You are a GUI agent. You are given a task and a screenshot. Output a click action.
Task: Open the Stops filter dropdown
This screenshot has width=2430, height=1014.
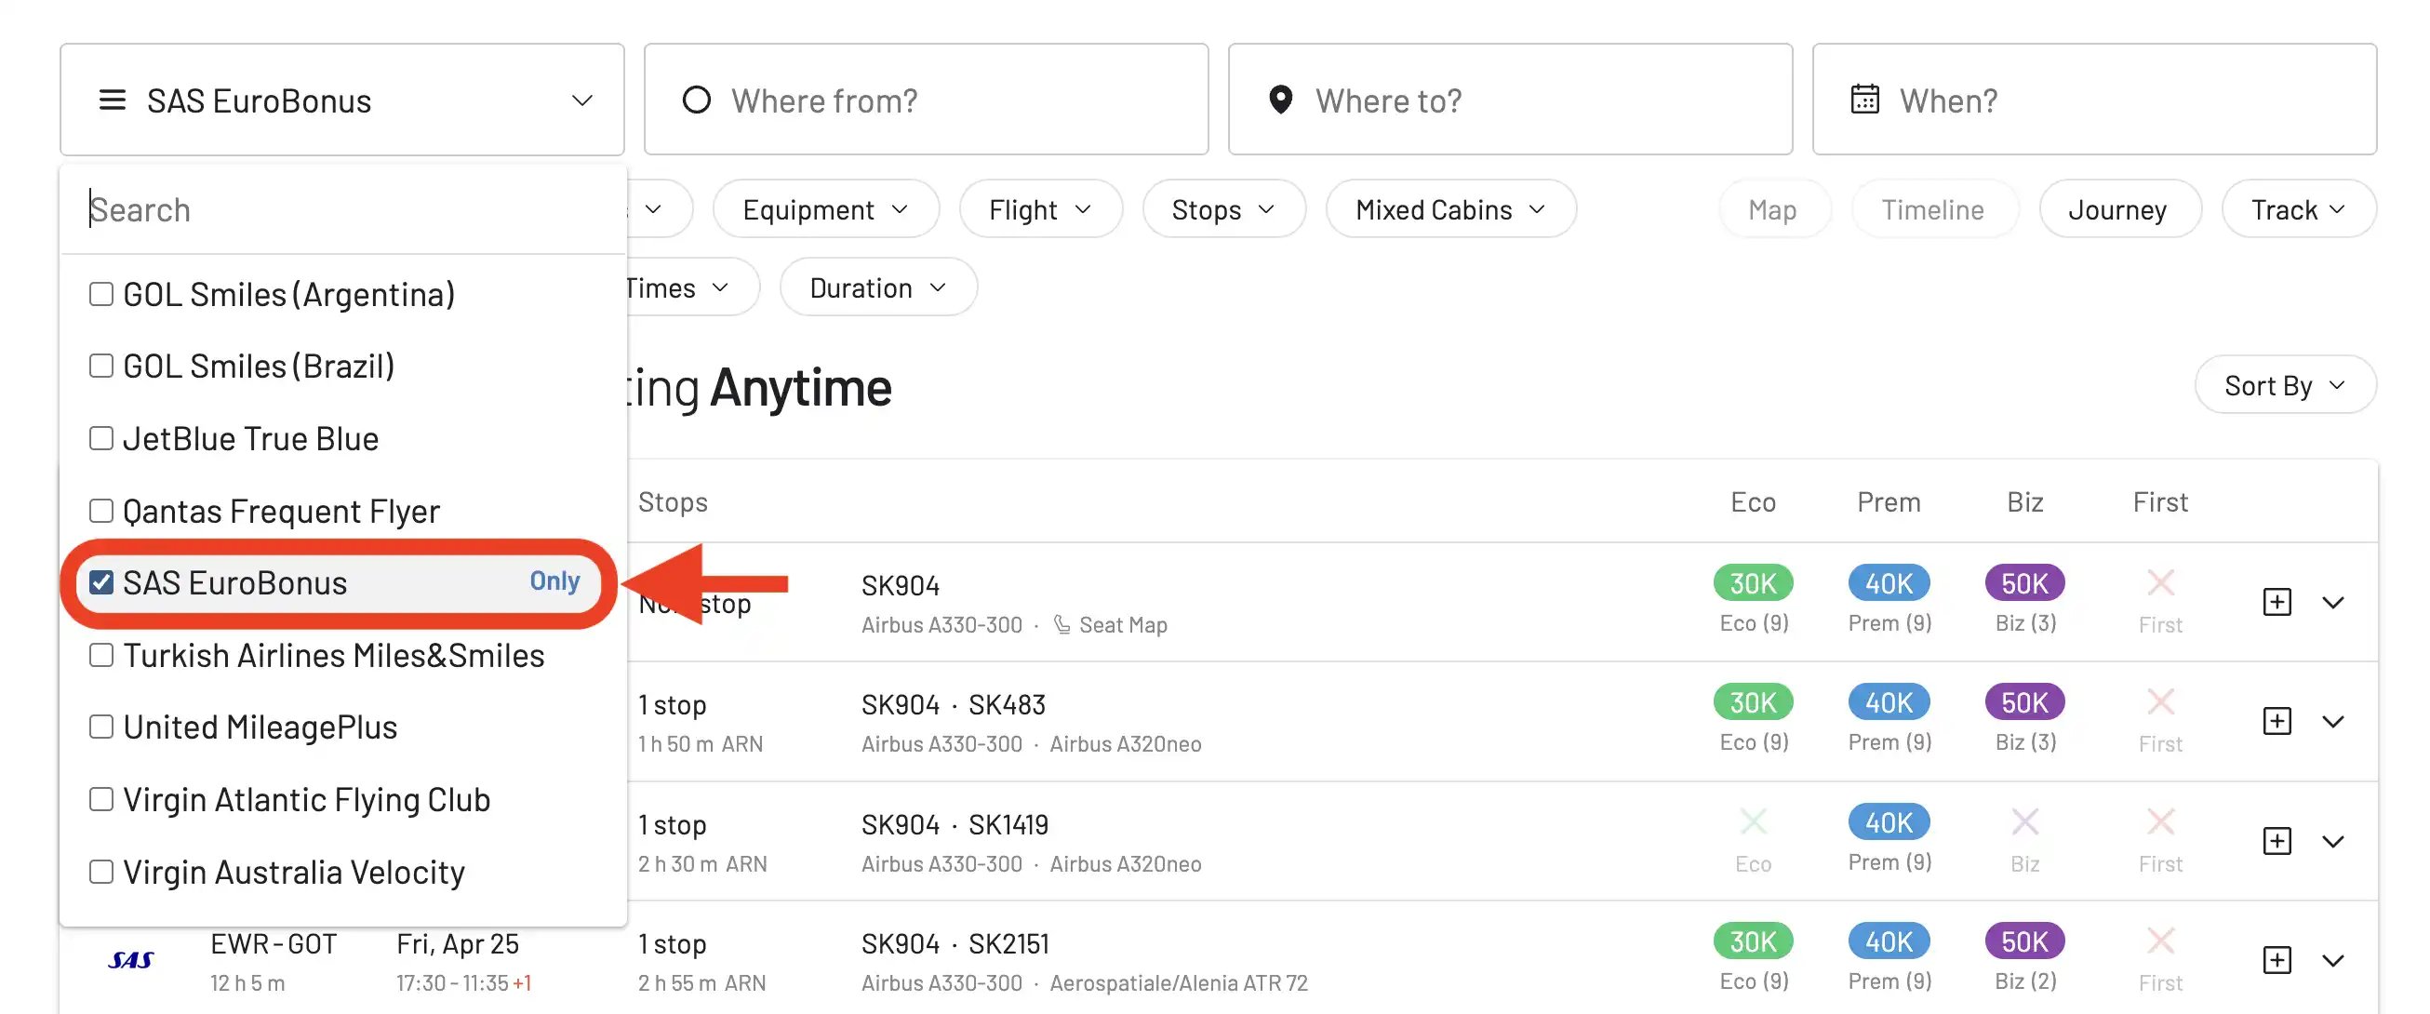pos(1223,209)
